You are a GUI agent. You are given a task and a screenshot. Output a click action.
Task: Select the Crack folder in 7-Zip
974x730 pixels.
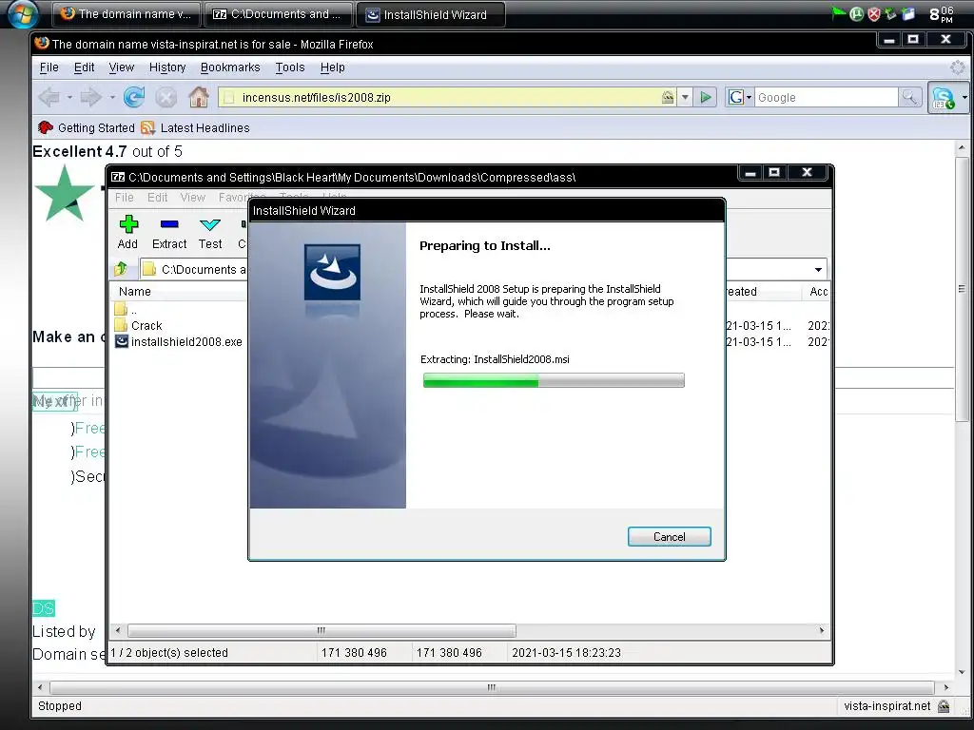point(146,325)
